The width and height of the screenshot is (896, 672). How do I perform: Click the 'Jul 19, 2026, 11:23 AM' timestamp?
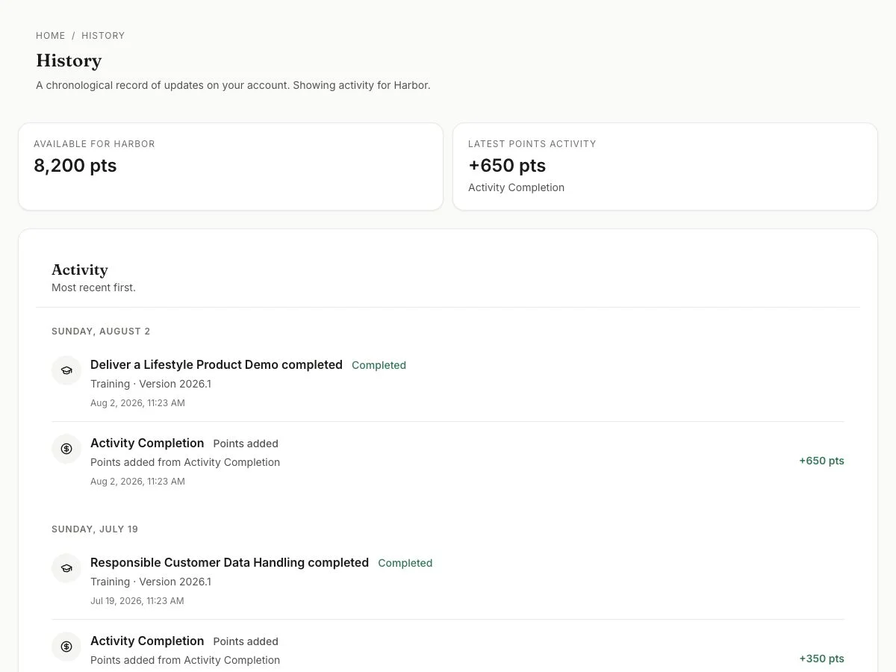click(137, 601)
